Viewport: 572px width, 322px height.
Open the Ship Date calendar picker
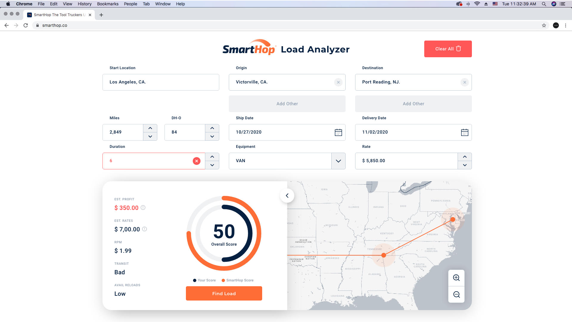338,132
